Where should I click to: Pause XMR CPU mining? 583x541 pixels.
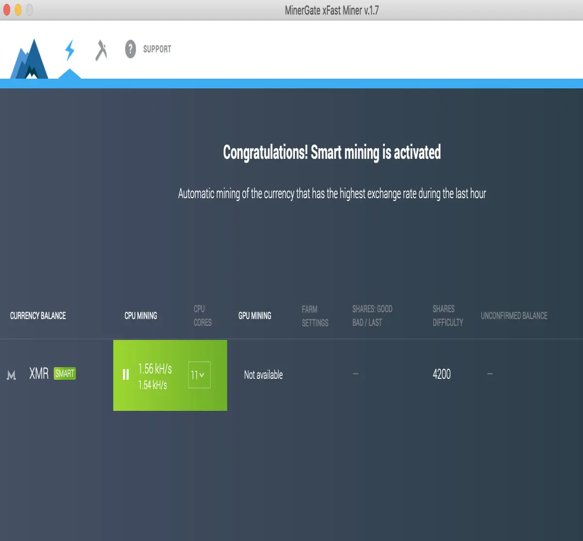126,374
